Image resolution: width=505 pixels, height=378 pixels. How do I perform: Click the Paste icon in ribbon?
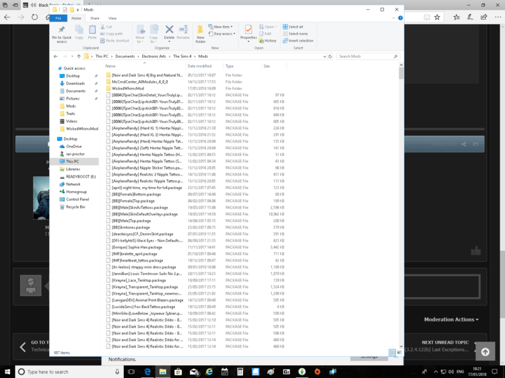(92, 30)
